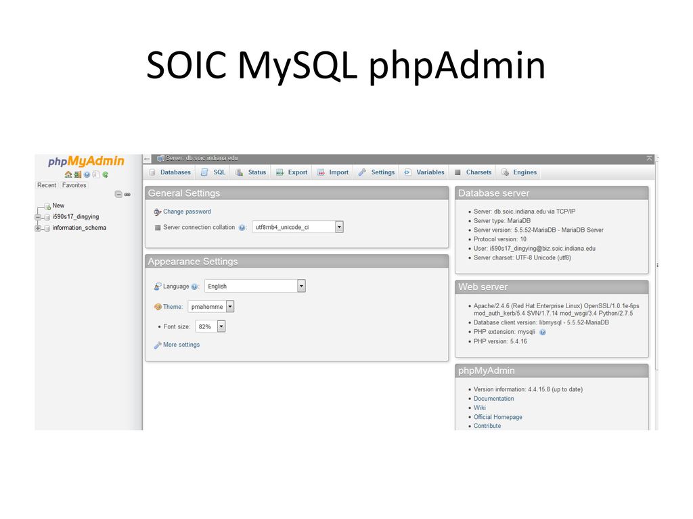This screenshot has height=519, width=693.
Task: Open Server connection collation dropdown
Action: [x=339, y=227]
